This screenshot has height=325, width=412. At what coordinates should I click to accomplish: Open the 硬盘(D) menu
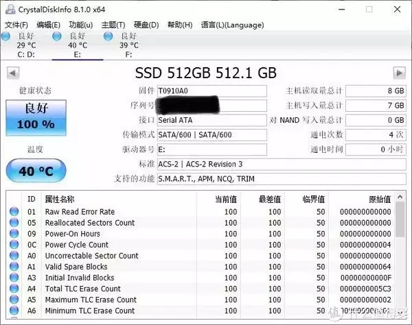pyautogui.click(x=146, y=25)
